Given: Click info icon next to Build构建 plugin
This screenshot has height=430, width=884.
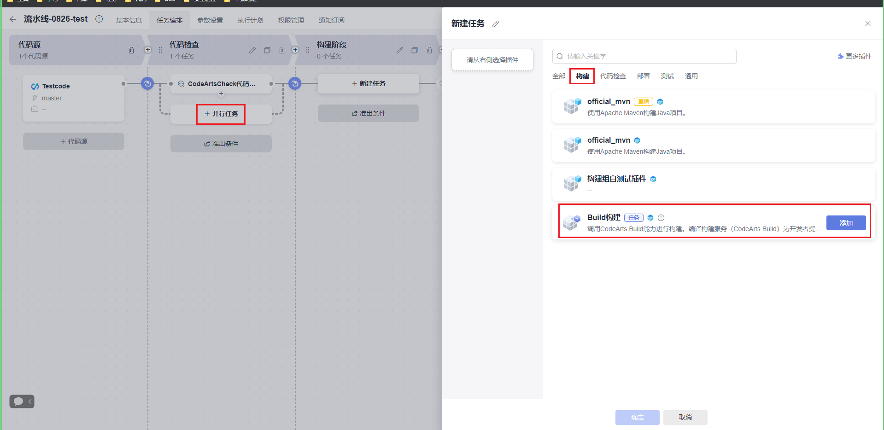Looking at the screenshot, I should [661, 218].
